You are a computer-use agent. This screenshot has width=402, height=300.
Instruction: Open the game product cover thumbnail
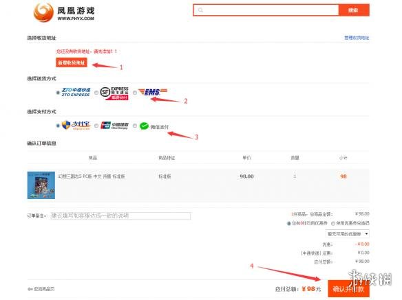(41, 185)
